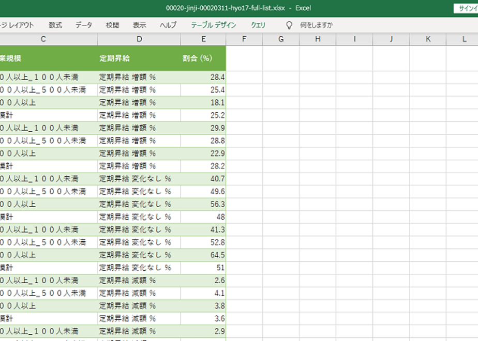Select 定期昇給 減額 % cell beside 3.6

pos(139,319)
